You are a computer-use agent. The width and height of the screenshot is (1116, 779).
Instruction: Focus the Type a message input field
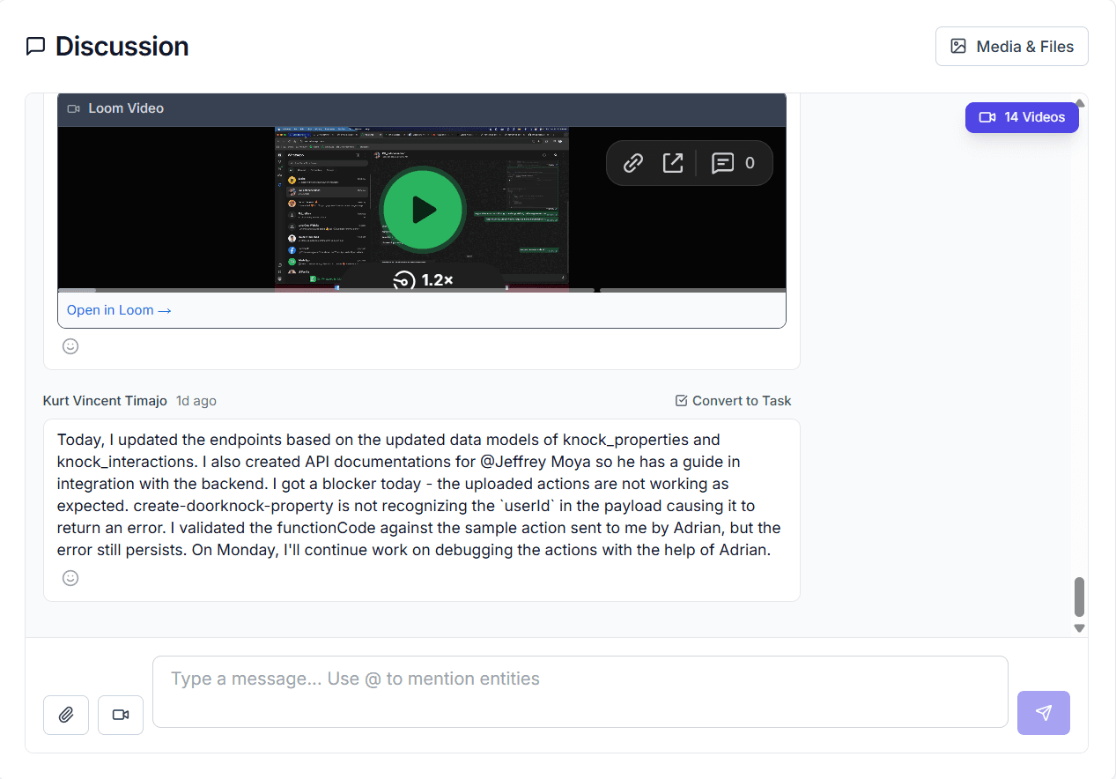coord(580,691)
